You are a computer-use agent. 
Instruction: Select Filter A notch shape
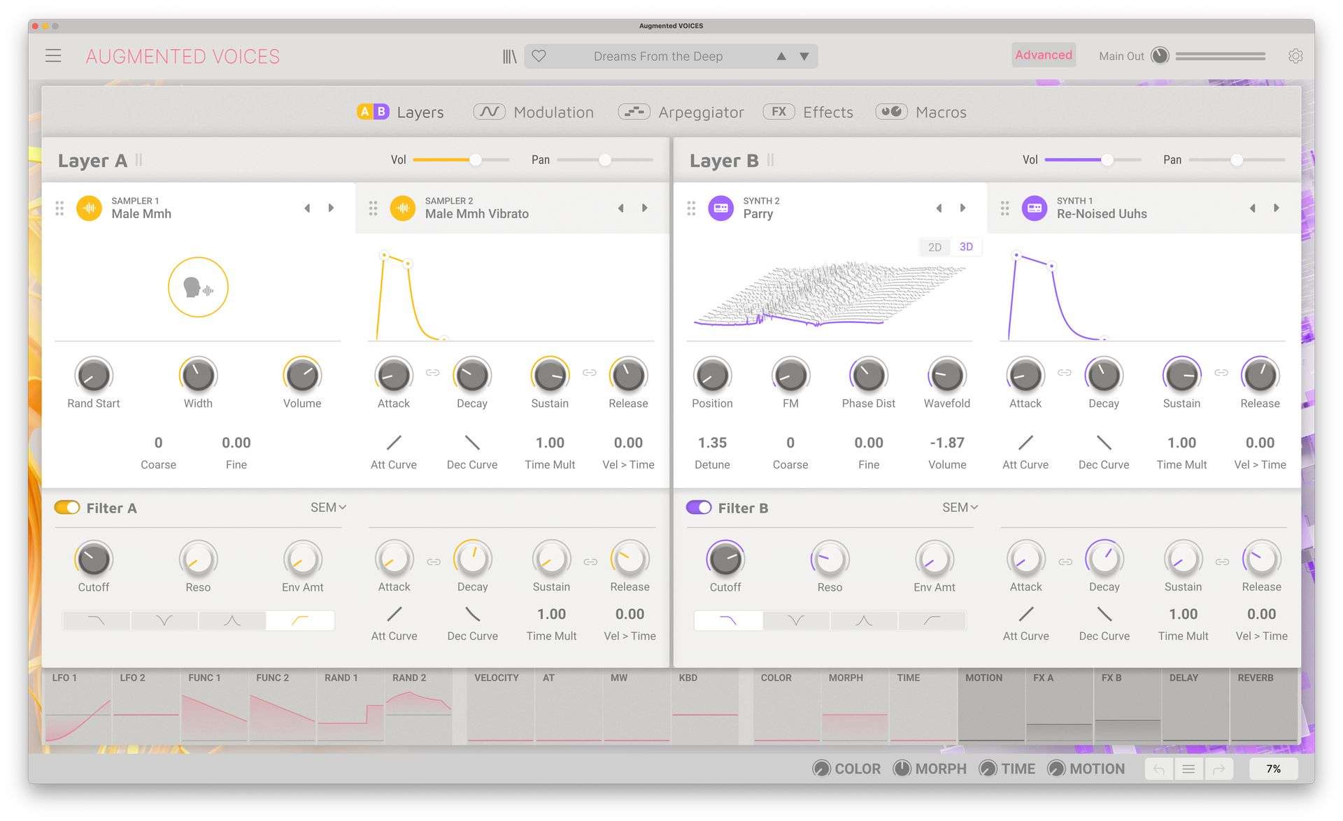pos(164,620)
